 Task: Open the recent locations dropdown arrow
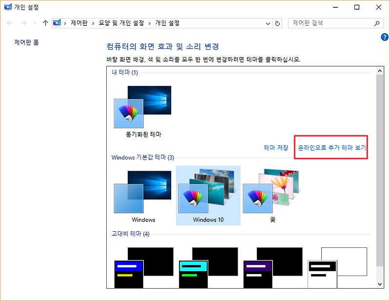pyautogui.click(x=35, y=23)
